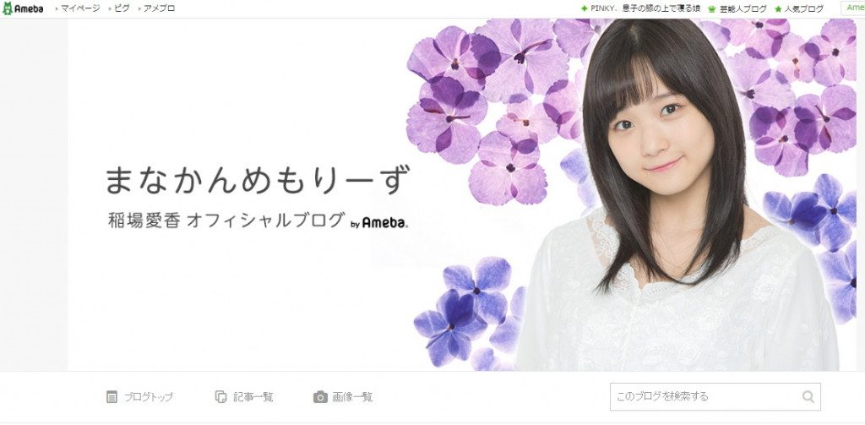Click the green star popular blog icon
Viewport: 865px width, 425px height.
[x=778, y=8]
